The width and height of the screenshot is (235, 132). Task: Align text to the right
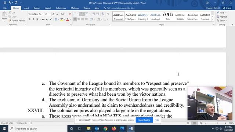(82, 19)
